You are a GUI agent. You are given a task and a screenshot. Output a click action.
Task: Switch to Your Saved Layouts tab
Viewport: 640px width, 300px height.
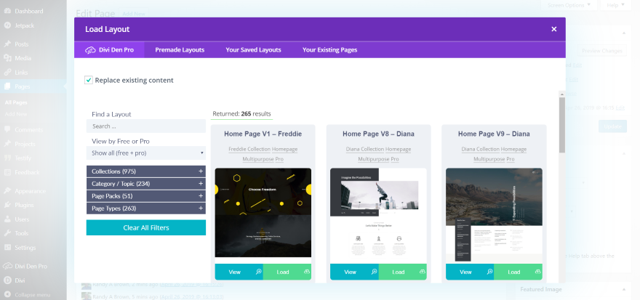coord(254,49)
